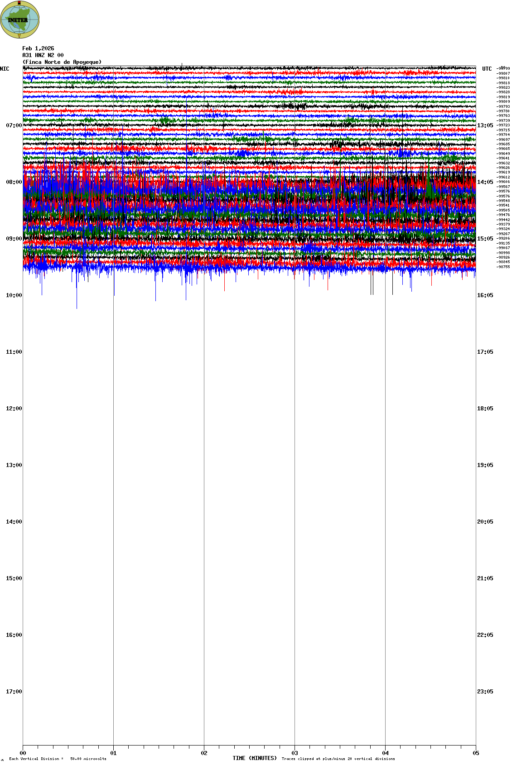
Task: Click the 02 minute axis tick label
Action: point(204,753)
